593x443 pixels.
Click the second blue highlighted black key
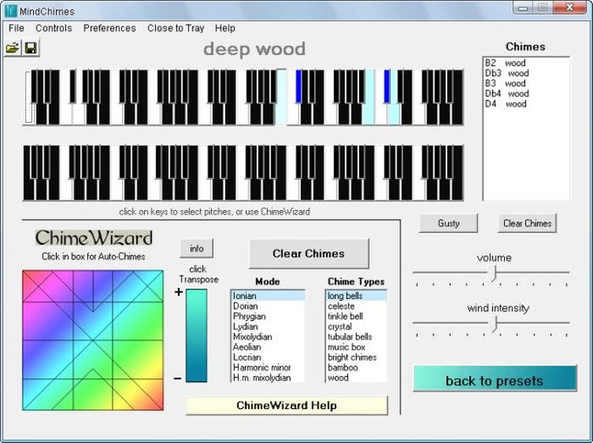tap(387, 86)
